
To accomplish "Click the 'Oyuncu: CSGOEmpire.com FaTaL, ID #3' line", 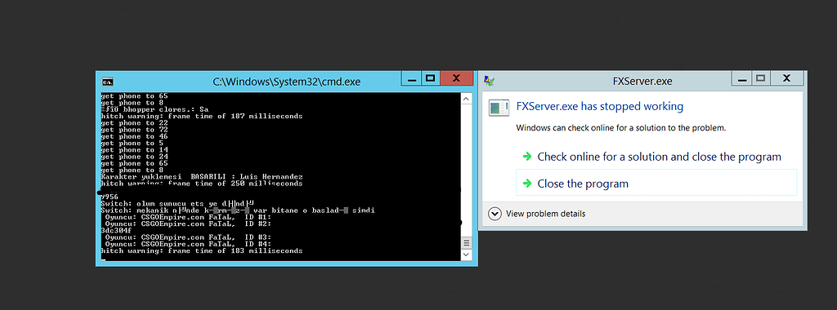I will coord(189,237).
